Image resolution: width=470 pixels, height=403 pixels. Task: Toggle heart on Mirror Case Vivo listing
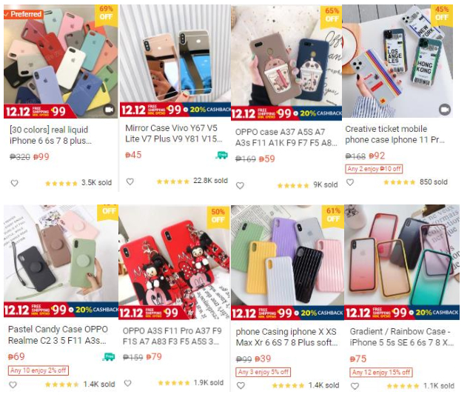(x=130, y=181)
